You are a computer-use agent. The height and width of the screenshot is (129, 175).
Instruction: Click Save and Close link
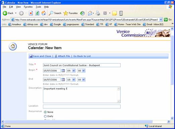(42, 56)
